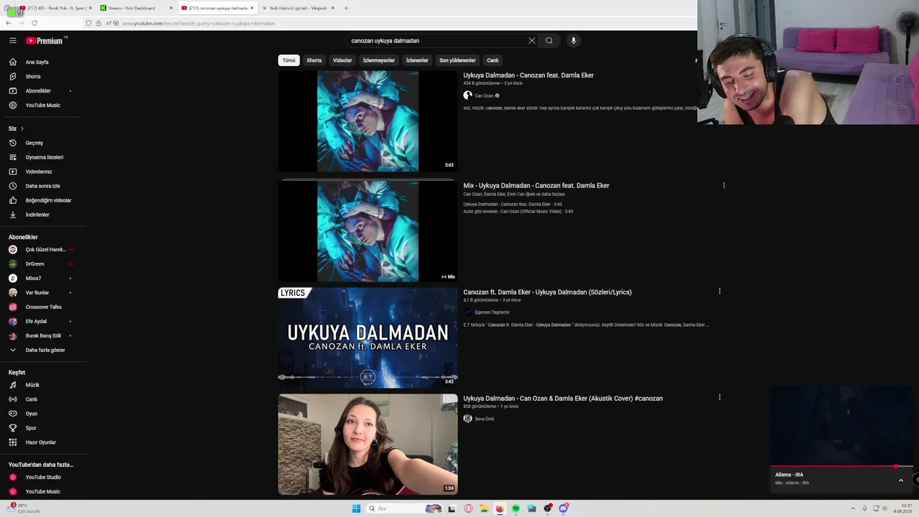The height and width of the screenshot is (517, 919).
Task: Clear the search box with the X
Action: point(532,41)
